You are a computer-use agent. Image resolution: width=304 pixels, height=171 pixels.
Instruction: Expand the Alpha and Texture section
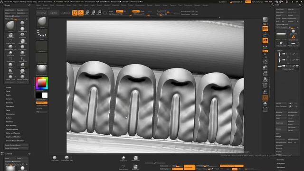click(13, 133)
